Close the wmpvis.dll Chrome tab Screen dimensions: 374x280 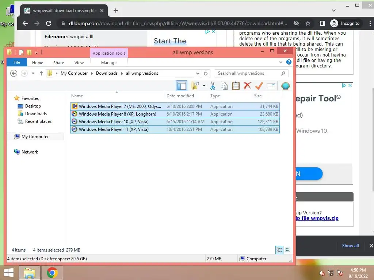[x=102, y=11]
